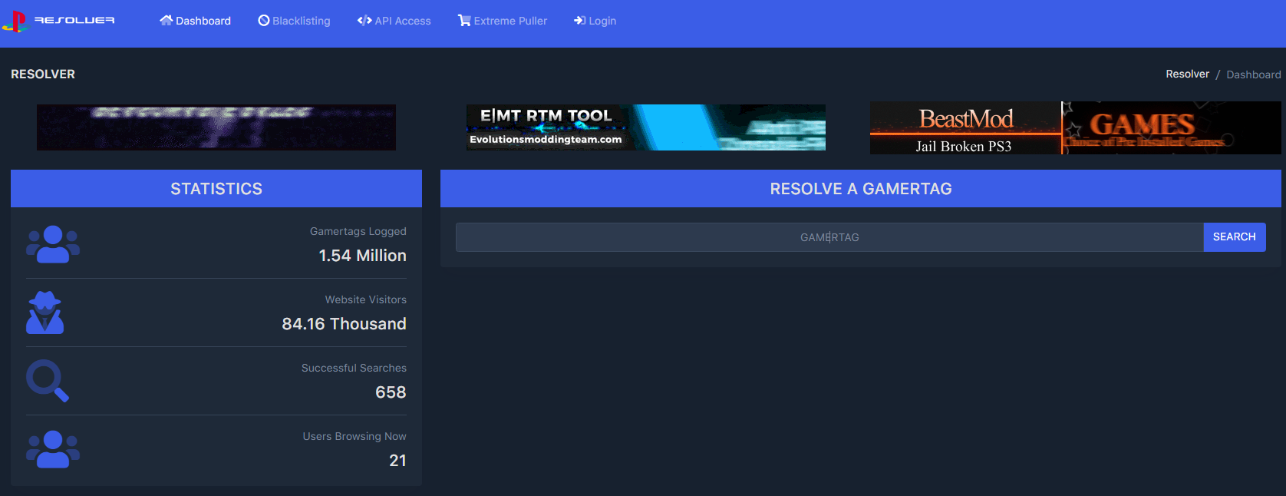Click the Website Visitors spy icon

coord(45,312)
